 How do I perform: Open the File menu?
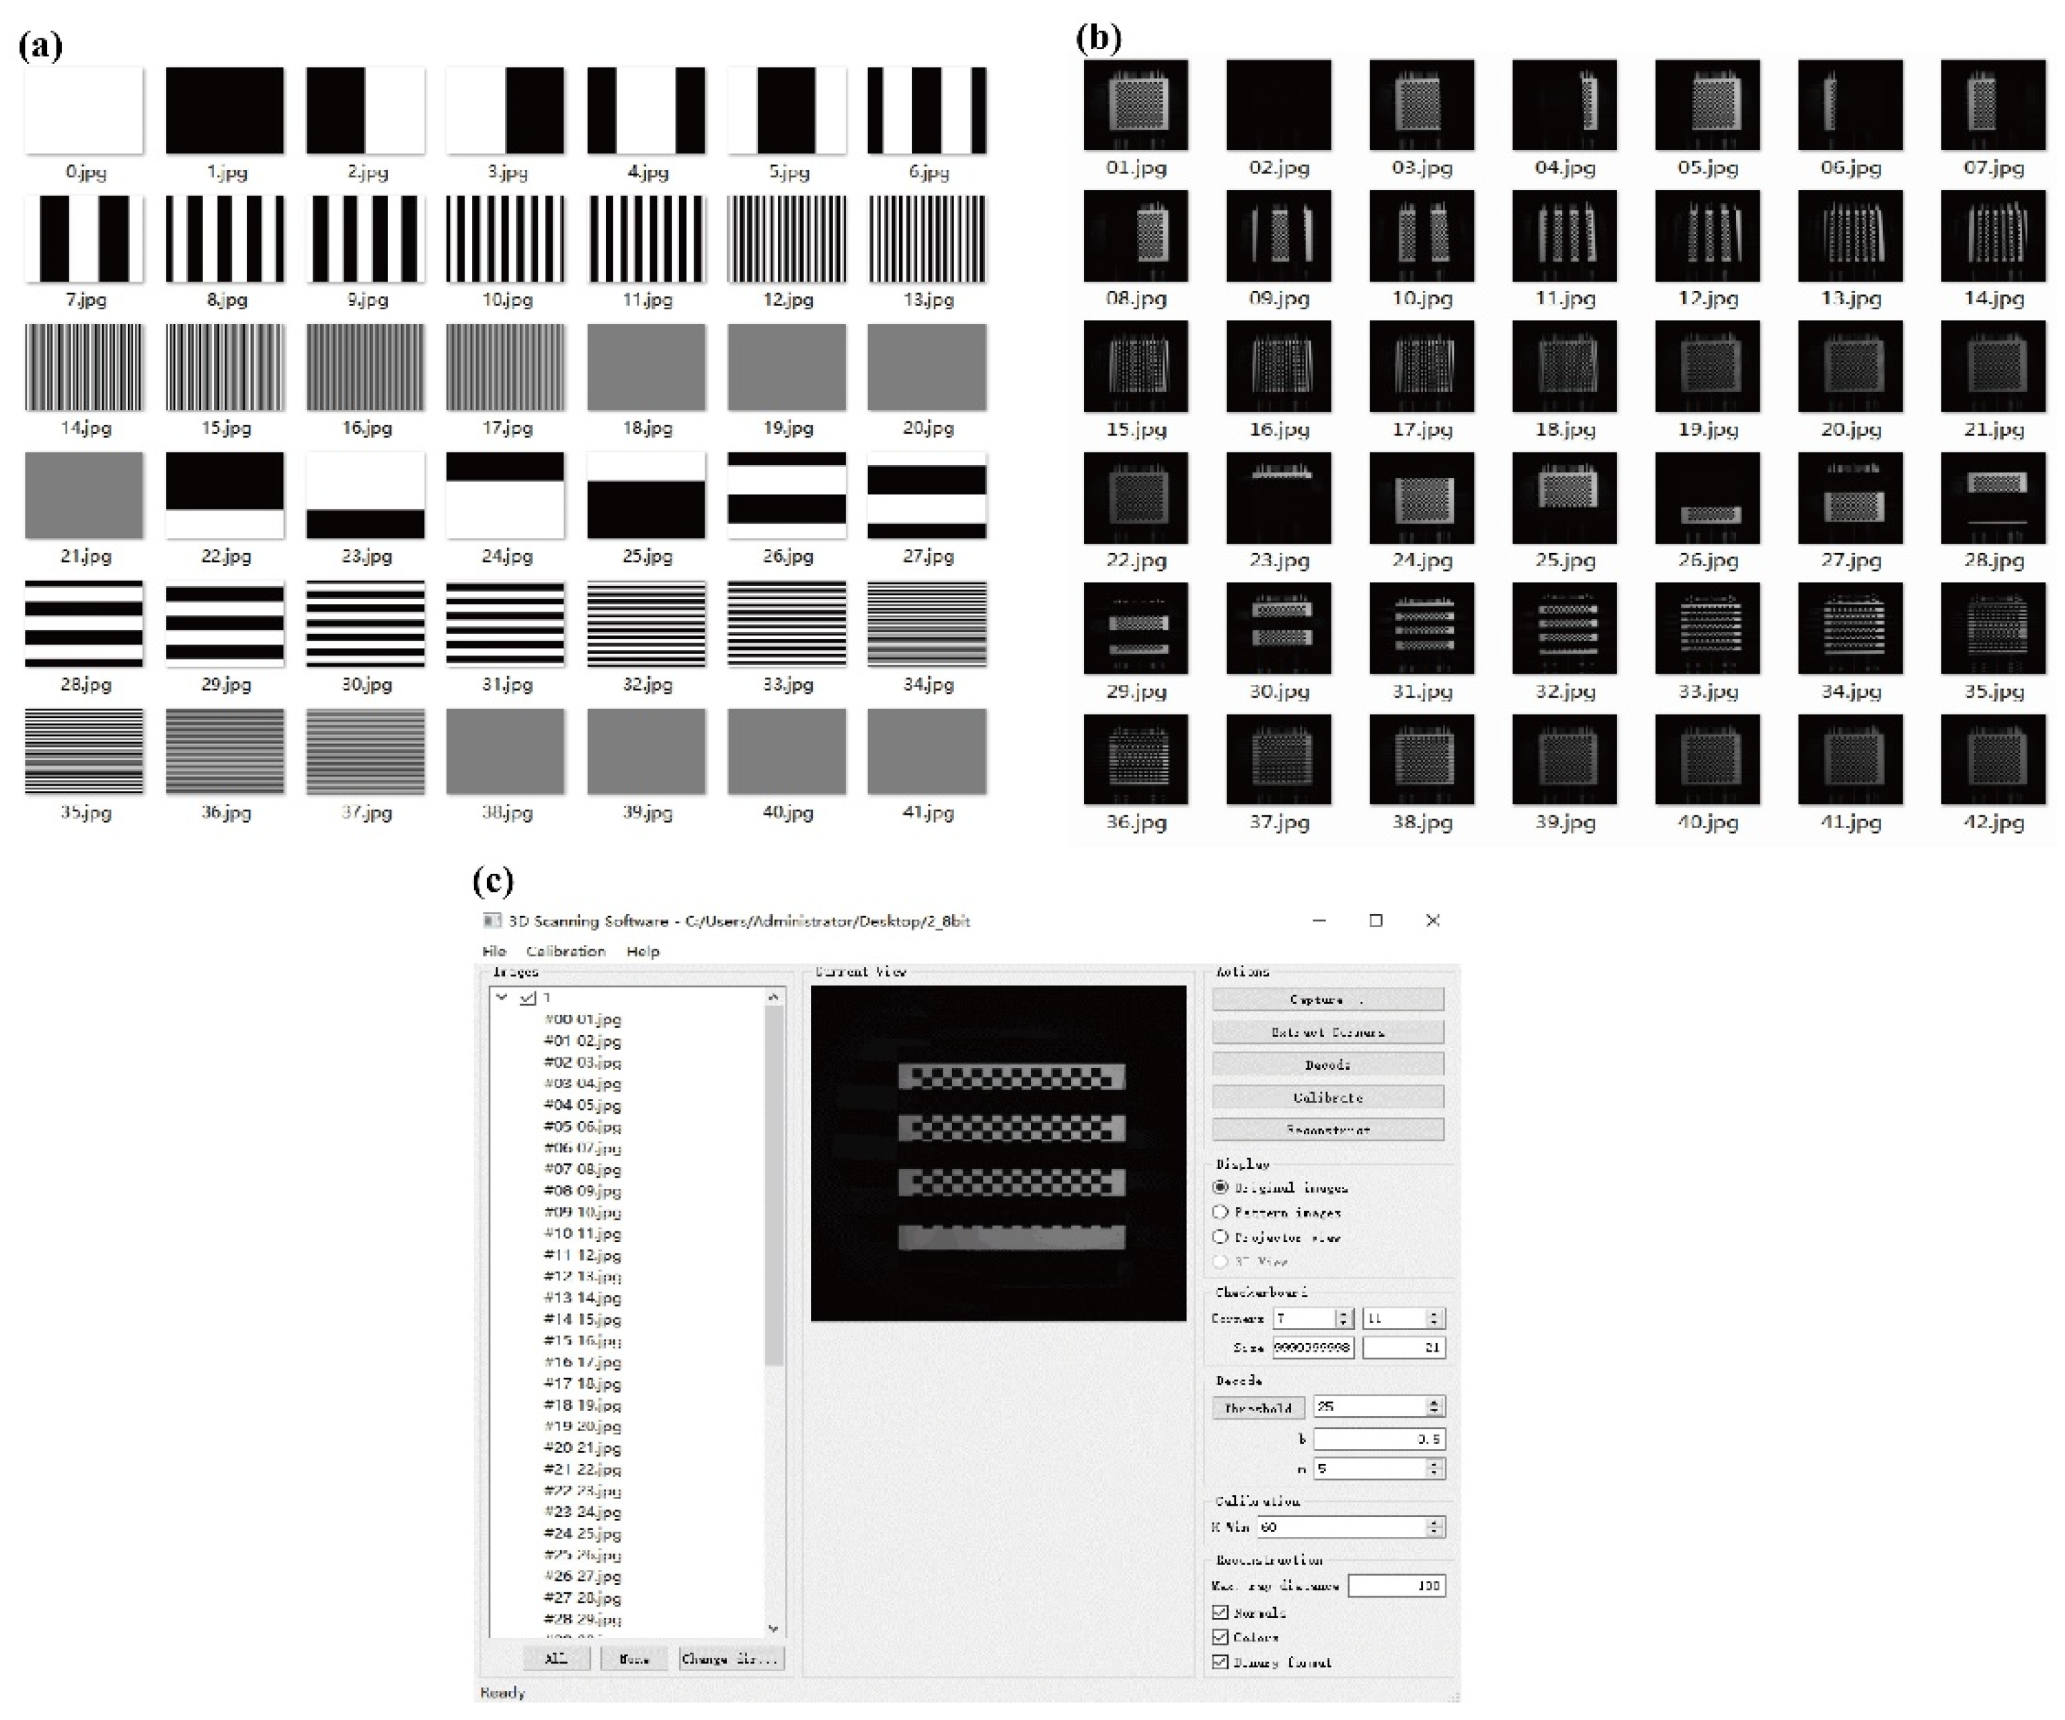tap(494, 951)
